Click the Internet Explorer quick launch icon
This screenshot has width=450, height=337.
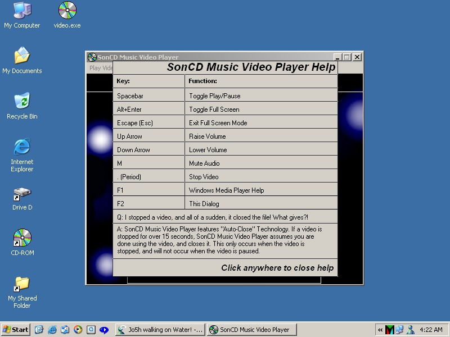point(52,330)
